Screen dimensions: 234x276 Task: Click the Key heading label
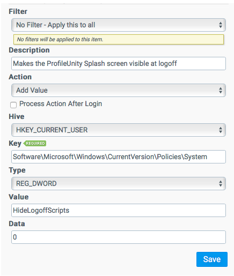coord(15,144)
